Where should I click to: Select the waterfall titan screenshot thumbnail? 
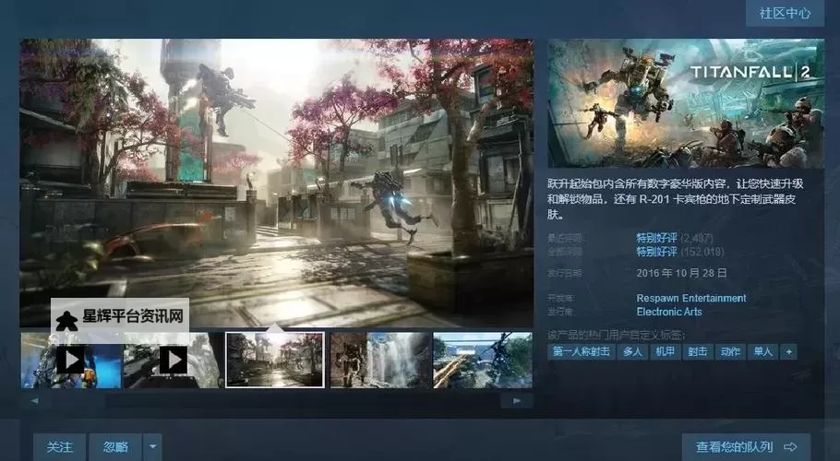tap(380, 360)
